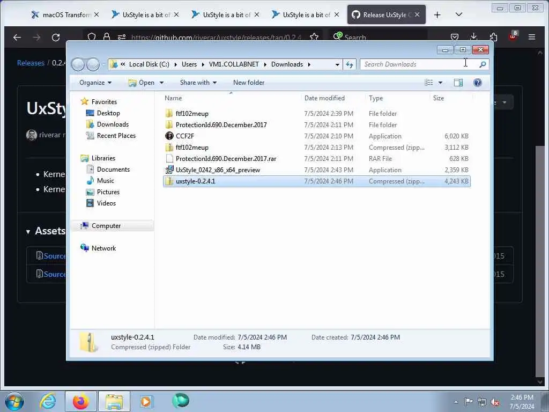Reload the Firefox page
The height and width of the screenshot is (412, 549).
click(56, 37)
